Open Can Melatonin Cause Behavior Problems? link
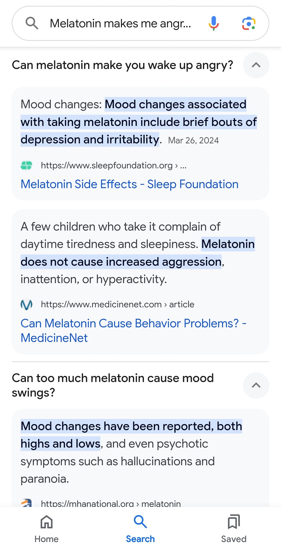Viewport: 281px width, 548px height. click(134, 330)
